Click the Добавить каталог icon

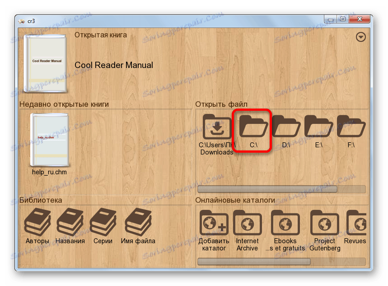tap(214, 222)
